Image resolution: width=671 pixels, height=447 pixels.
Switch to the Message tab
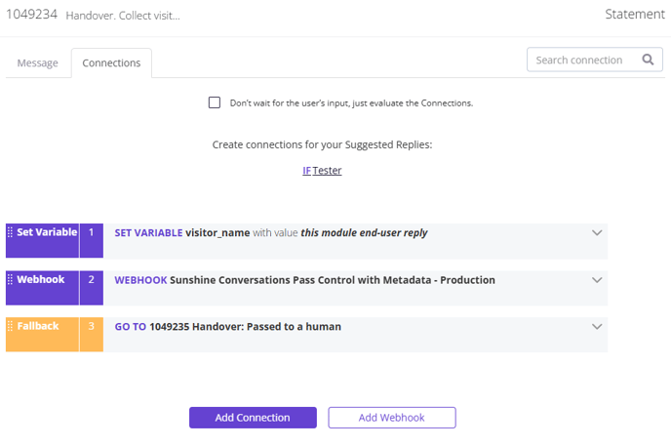(x=38, y=62)
